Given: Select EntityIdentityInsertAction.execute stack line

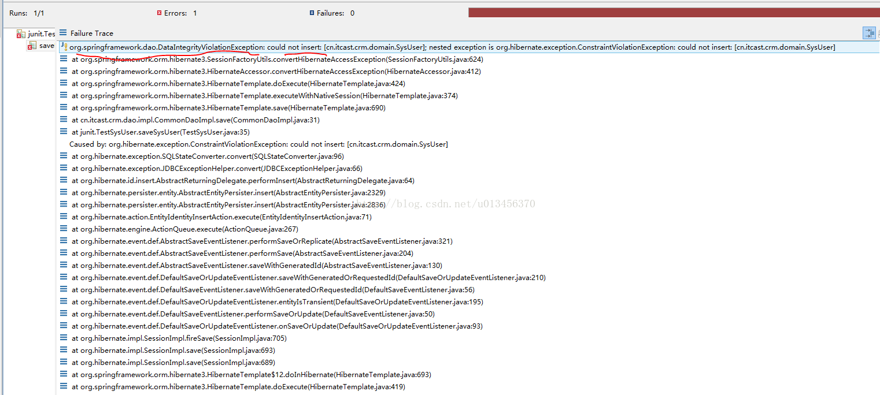Looking at the screenshot, I should pos(221,217).
